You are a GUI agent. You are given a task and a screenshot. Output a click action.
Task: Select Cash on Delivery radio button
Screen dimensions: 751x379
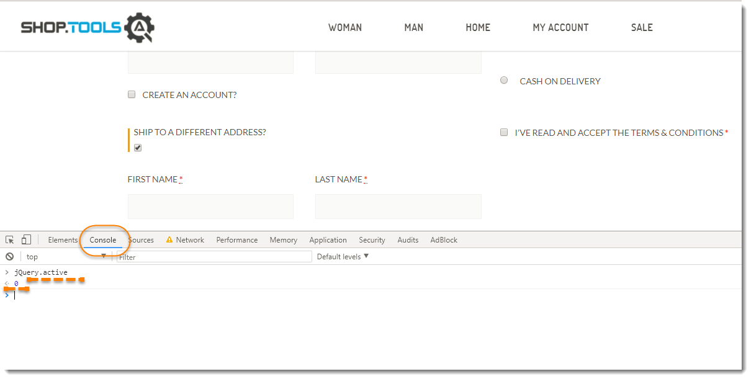click(x=504, y=81)
